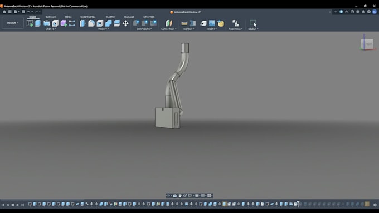Expand the Select dropdown menu
Image resolution: width=379 pixels, height=213 pixels.
[253, 29]
